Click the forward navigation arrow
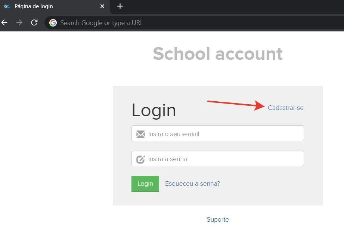Image resolution: width=344 pixels, height=228 pixels. click(x=19, y=23)
